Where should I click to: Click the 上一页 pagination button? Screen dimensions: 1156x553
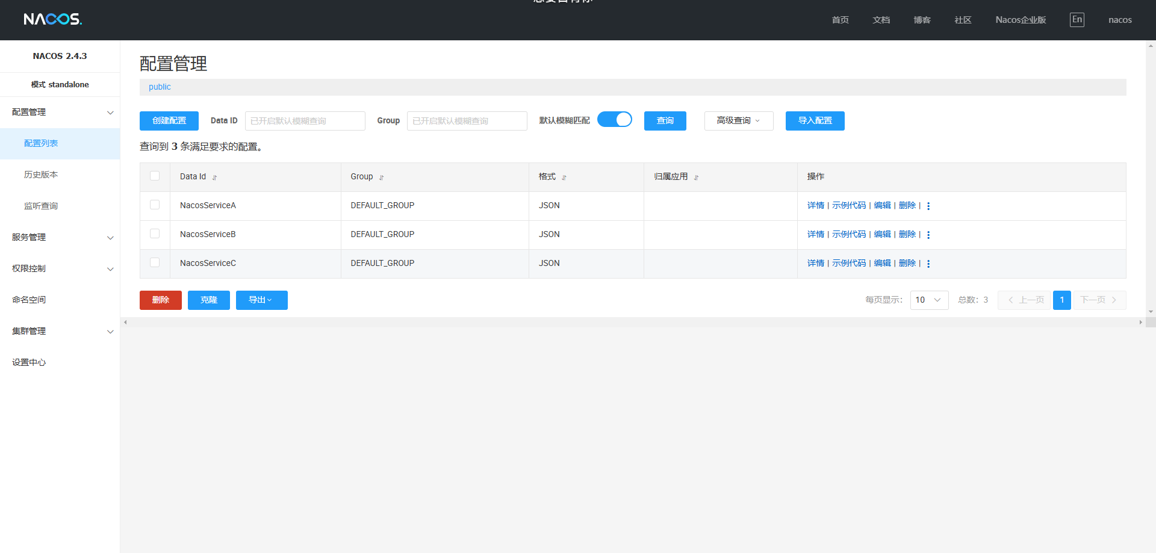point(1024,300)
